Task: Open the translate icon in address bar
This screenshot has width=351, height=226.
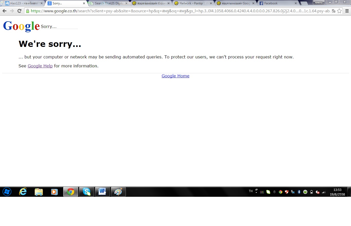Action: click(334, 11)
